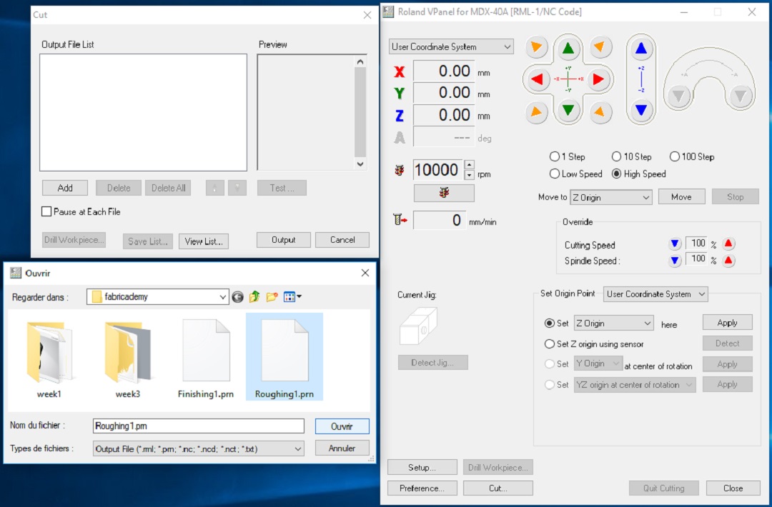
Task: Choose Set Z origin using sensor option
Action: [x=550, y=343]
